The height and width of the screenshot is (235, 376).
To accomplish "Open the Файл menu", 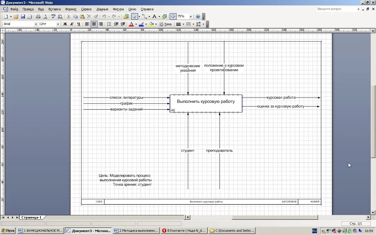I will [14, 9].
